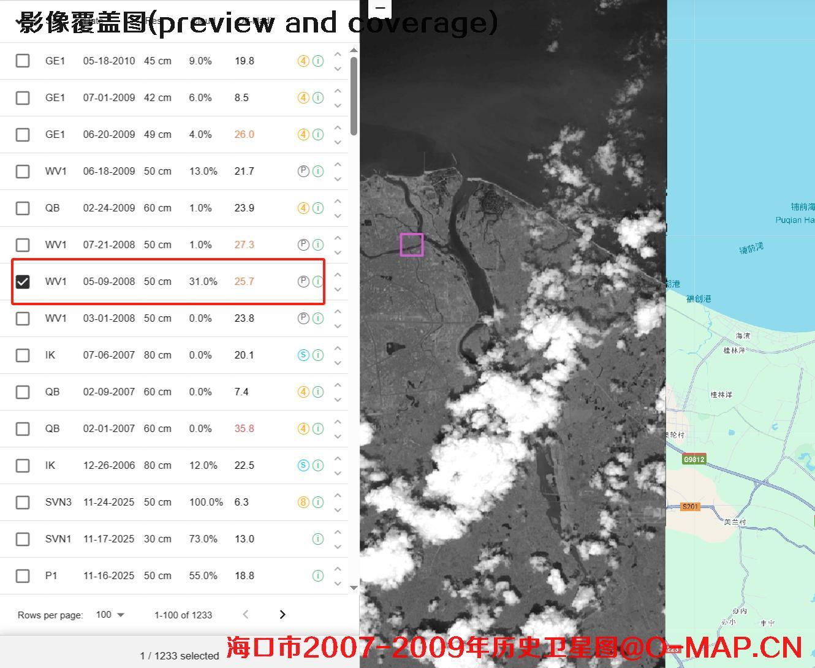Click the P panchromatic icon on WV1 06-18-2009 row
815x668 pixels.
coord(303,171)
